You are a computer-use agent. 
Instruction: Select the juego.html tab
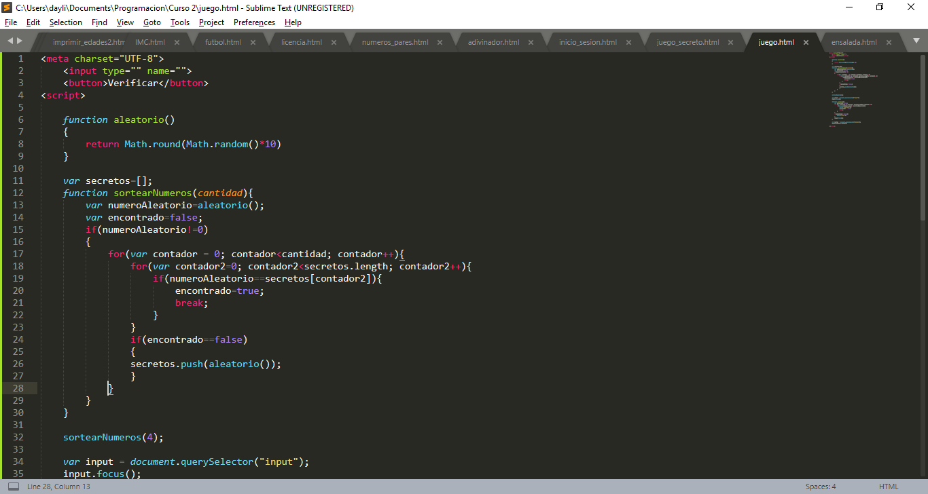click(x=776, y=42)
